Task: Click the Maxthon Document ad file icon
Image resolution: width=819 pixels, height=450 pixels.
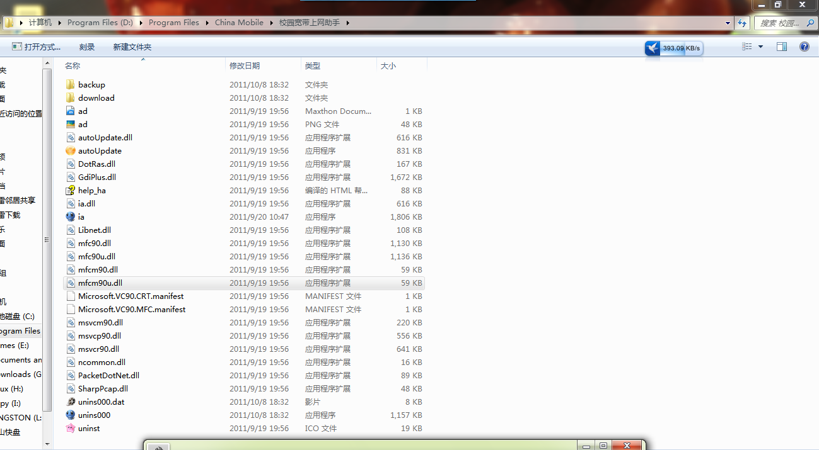Action: 70,111
